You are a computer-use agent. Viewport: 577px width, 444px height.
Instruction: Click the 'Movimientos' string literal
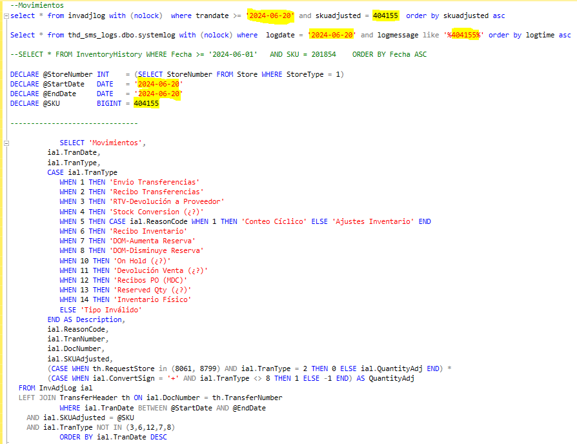[115, 143]
